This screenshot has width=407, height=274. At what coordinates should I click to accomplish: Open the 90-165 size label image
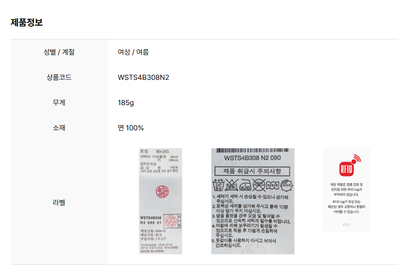(x=160, y=201)
